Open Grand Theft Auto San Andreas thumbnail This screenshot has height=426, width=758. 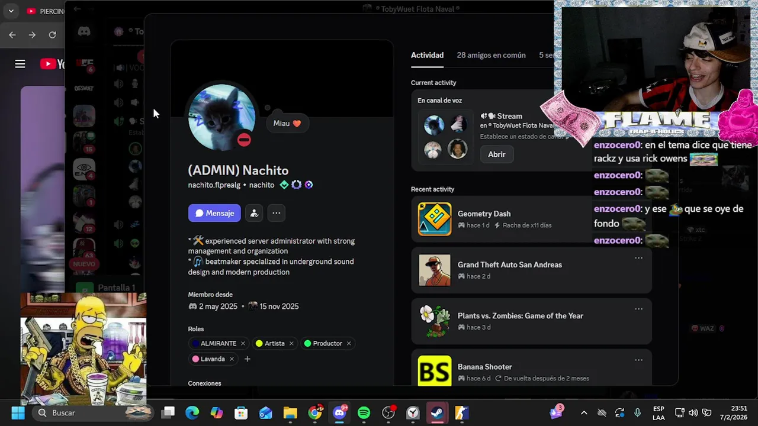coord(435,270)
